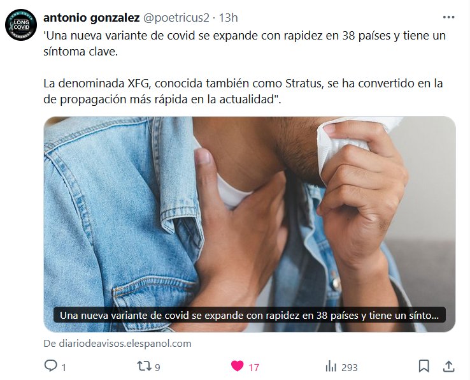Click the article headline caption overlay
The height and width of the screenshot is (380, 470).
click(x=250, y=315)
